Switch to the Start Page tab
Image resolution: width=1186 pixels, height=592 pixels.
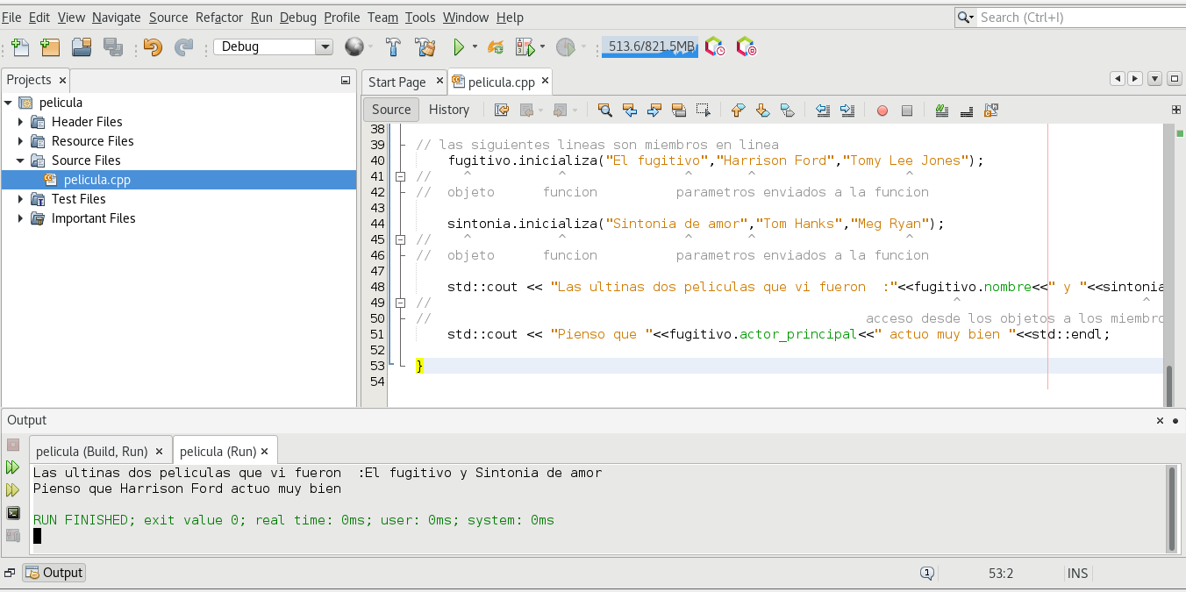tap(397, 82)
